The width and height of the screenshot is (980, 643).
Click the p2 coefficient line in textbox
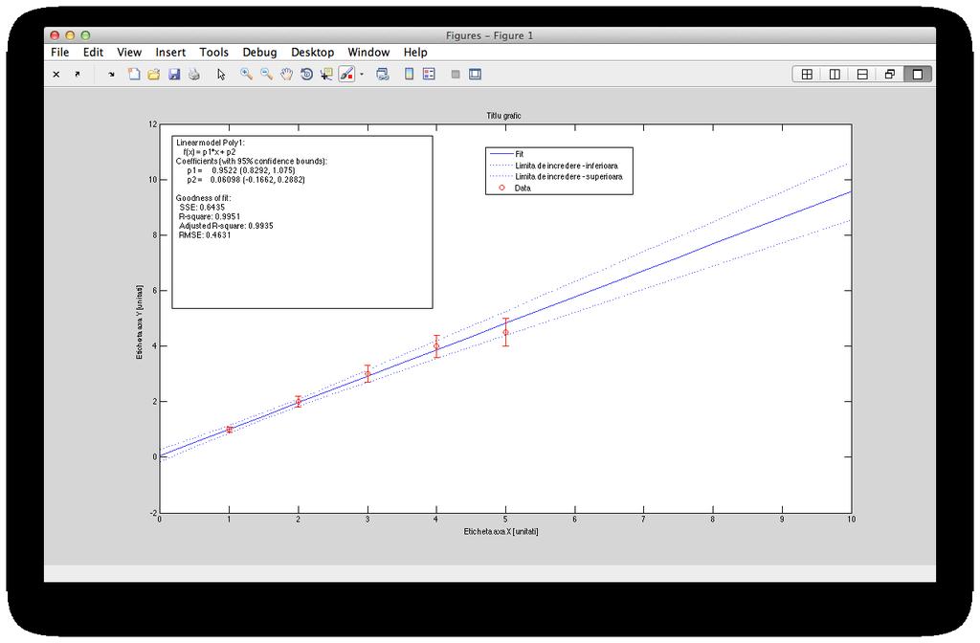(x=246, y=179)
